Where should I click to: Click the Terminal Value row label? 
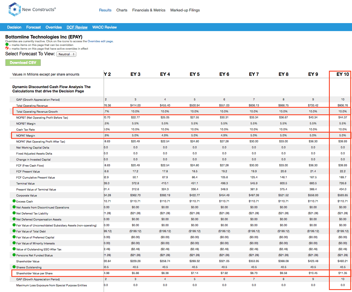click(25, 184)
